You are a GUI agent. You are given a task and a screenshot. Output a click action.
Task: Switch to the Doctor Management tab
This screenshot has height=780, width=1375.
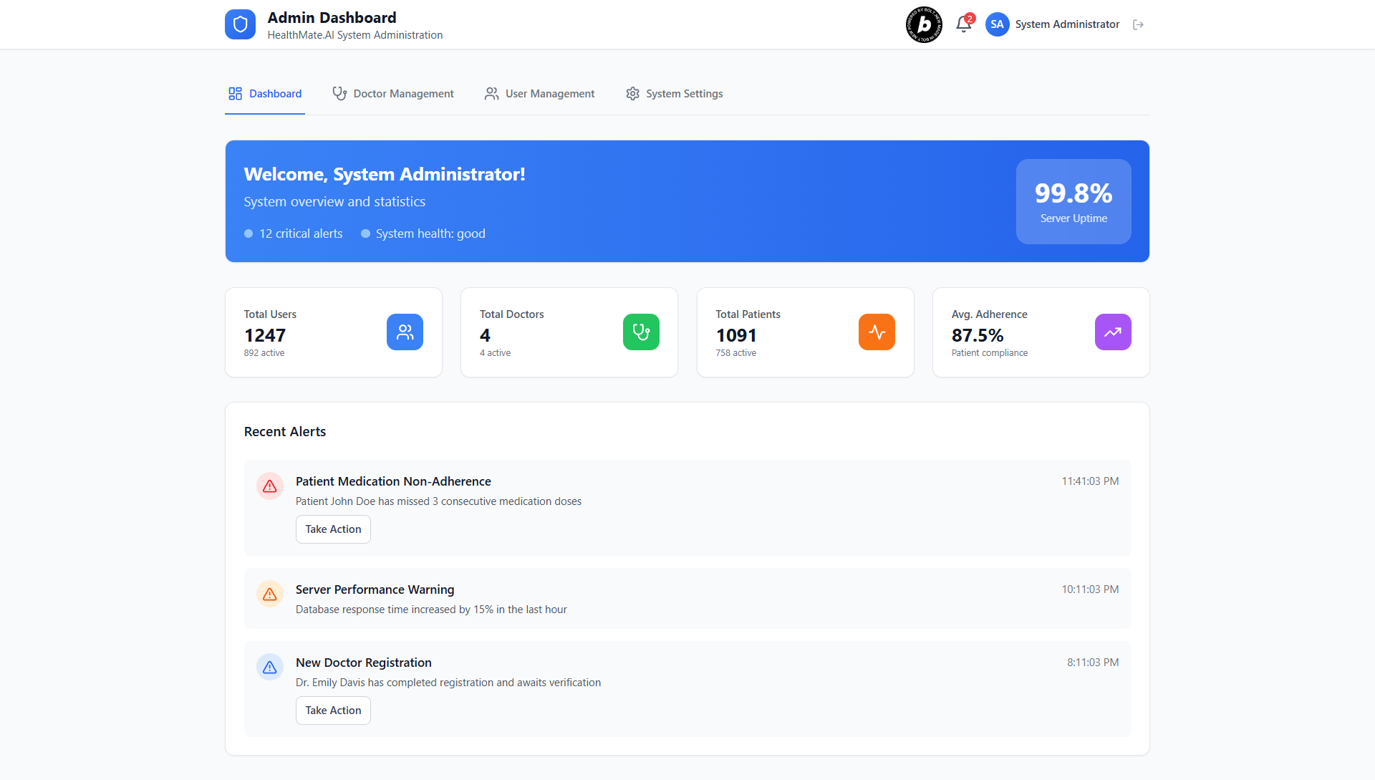[393, 94]
